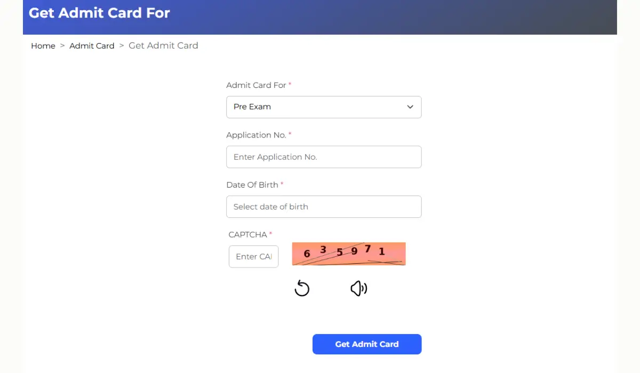Open the Admit Card For dropdown

tap(324, 107)
